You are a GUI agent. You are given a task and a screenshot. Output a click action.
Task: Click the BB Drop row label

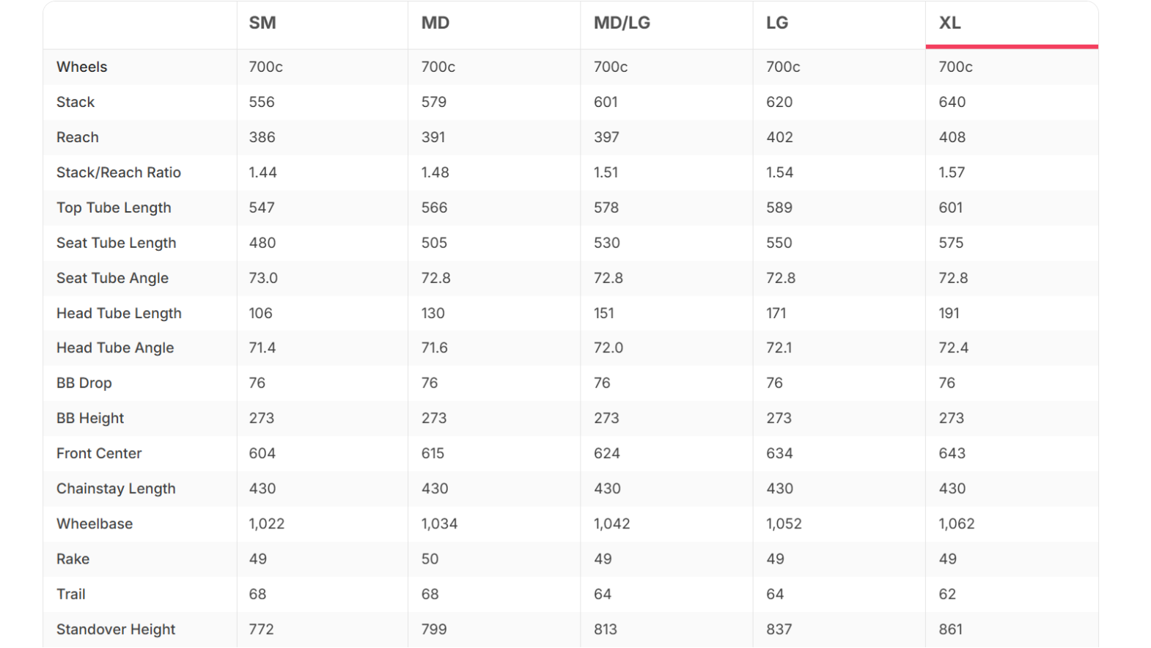pyautogui.click(x=84, y=383)
